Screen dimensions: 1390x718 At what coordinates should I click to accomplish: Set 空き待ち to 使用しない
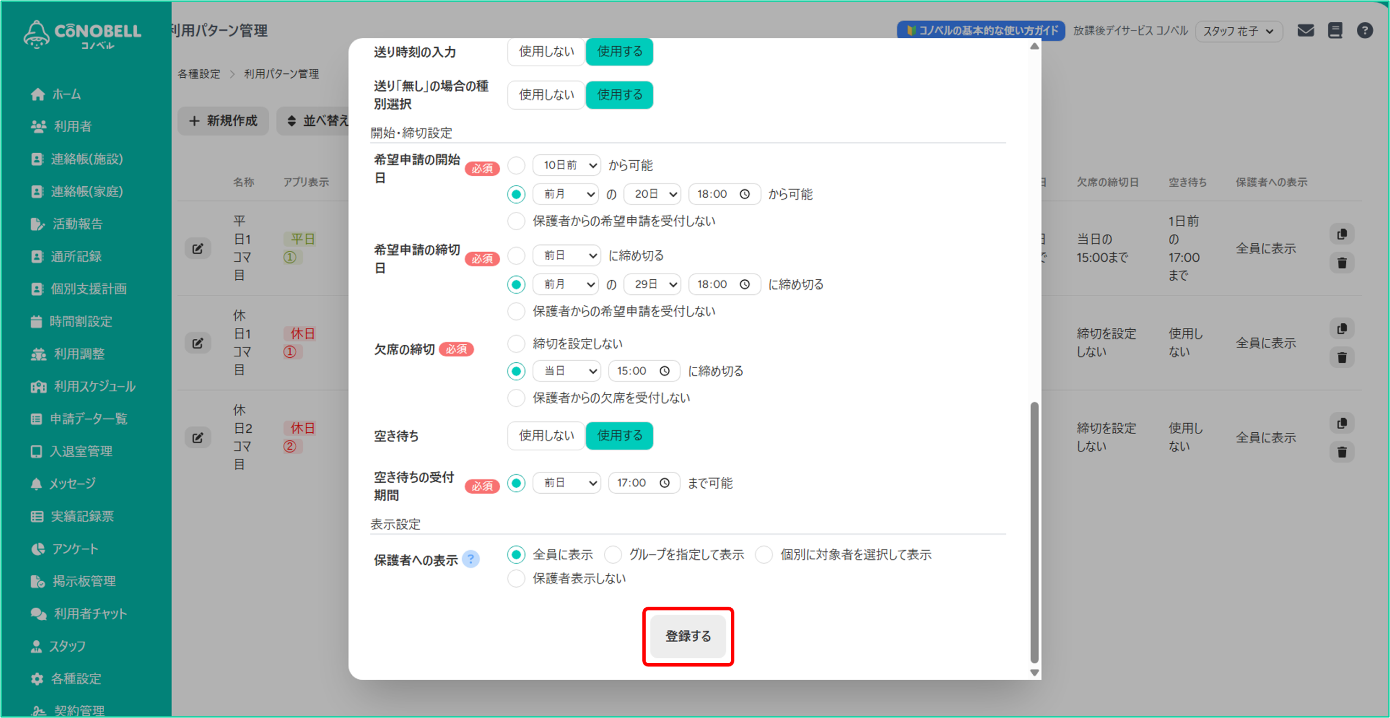(x=546, y=436)
